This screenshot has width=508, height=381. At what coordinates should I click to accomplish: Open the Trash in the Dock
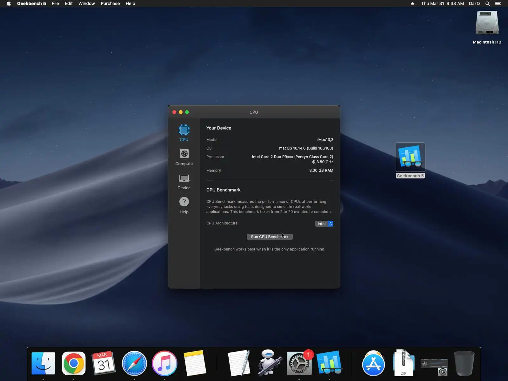pyautogui.click(x=464, y=363)
